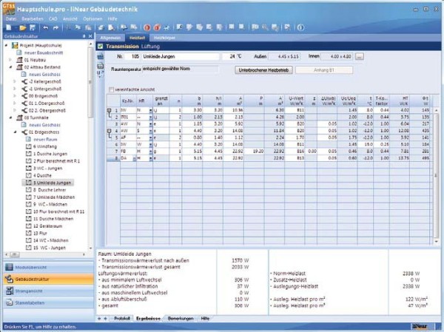Click the Kp.Nr. column header
444x332 pixels.
pos(128,101)
